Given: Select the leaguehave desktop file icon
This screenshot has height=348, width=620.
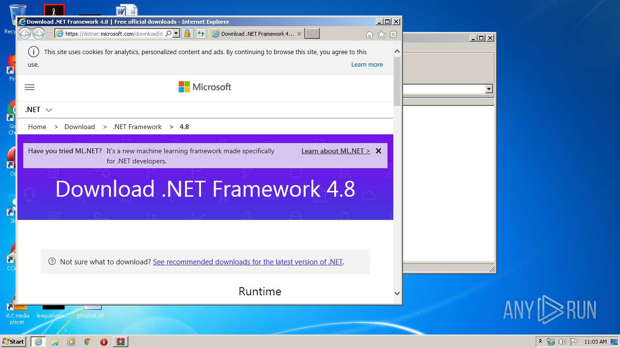Looking at the screenshot, I should point(53,312).
